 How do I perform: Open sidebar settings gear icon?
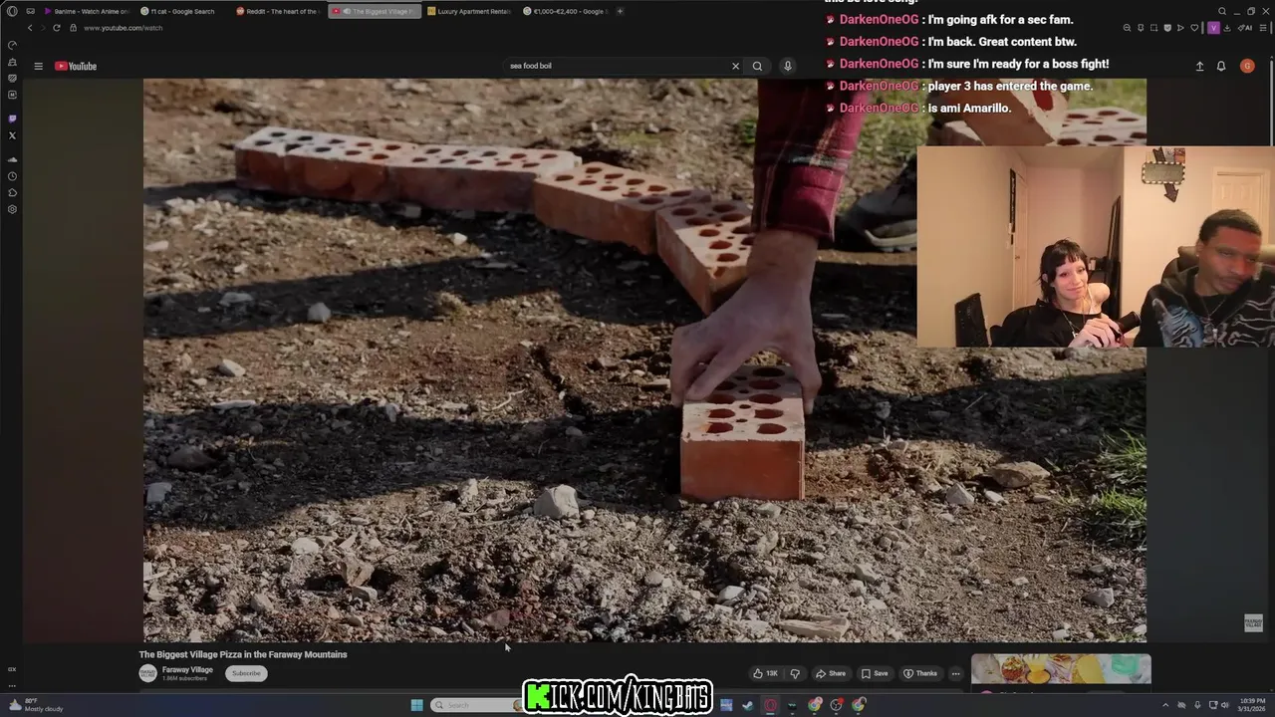(x=12, y=209)
